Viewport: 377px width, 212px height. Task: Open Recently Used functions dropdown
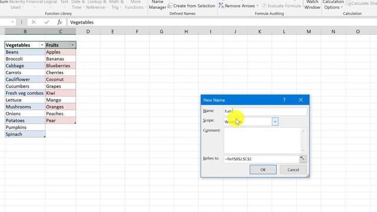(17, 4)
